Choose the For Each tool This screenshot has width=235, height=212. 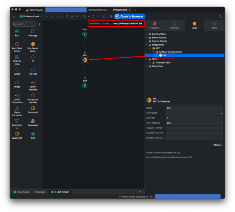click(x=33, y=71)
